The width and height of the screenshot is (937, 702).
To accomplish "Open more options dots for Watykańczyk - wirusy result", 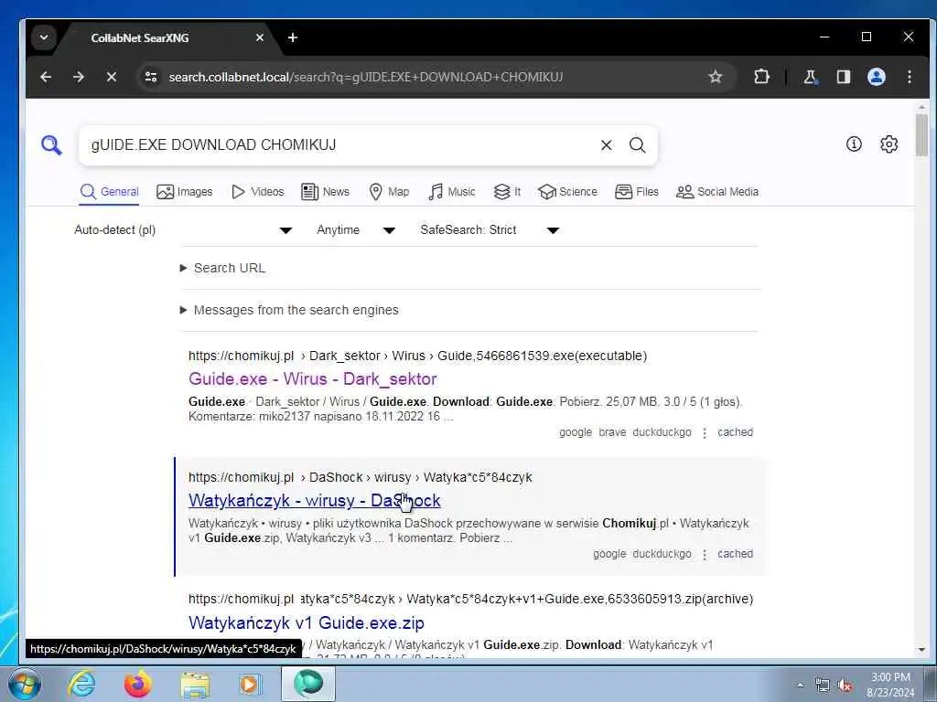I will pos(705,555).
